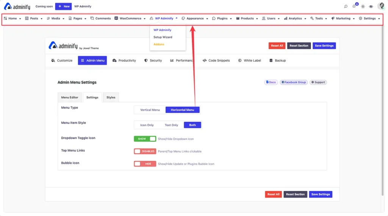Select Horizontal Menu type
This screenshot has width=388, height=216.
(182, 110)
